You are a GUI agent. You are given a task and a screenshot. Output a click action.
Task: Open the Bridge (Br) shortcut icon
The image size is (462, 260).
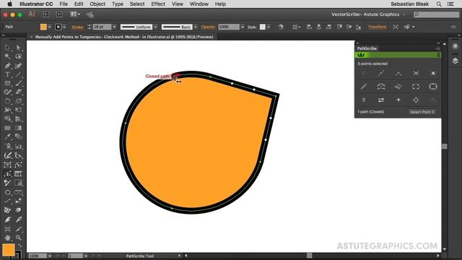click(x=46, y=14)
